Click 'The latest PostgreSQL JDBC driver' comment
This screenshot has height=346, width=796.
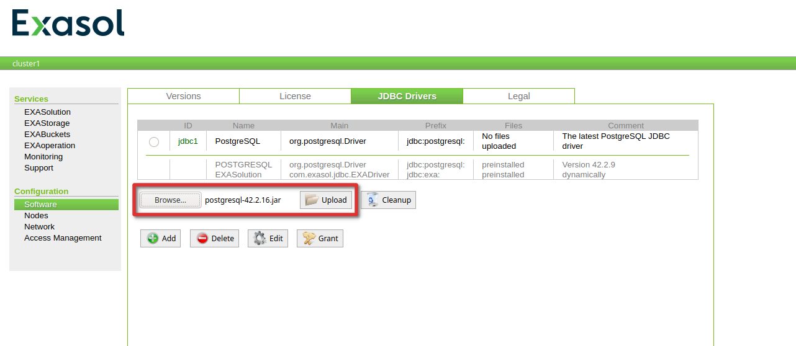(x=616, y=141)
